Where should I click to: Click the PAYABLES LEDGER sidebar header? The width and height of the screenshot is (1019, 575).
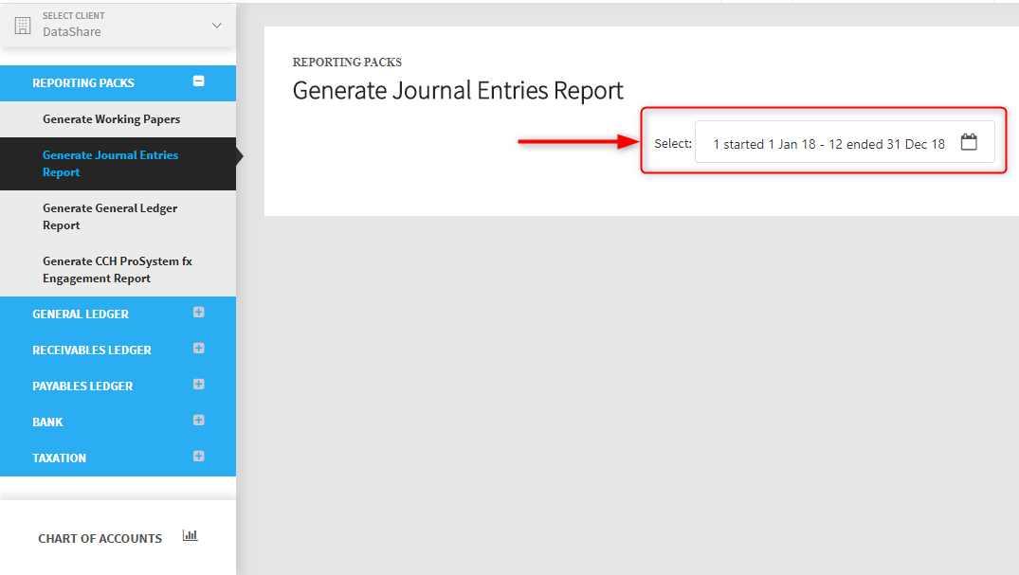tap(118, 386)
